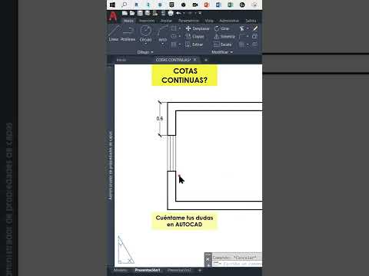Click the vertical layer properties palette bar
The height and width of the screenshot is (276, 369).
(111, 166)
